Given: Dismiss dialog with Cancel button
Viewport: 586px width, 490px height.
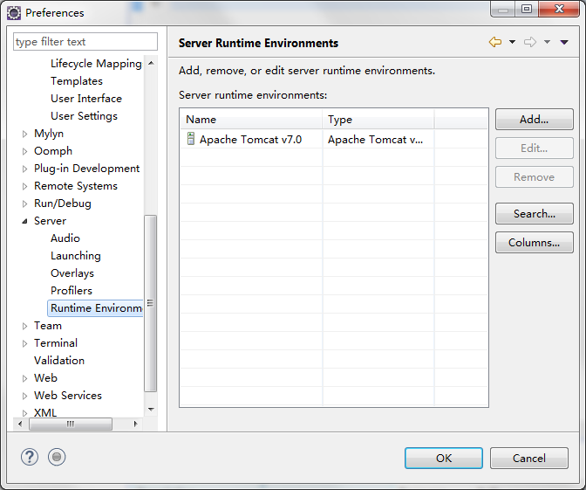Looking at the screenshot, I should (528, 459).
